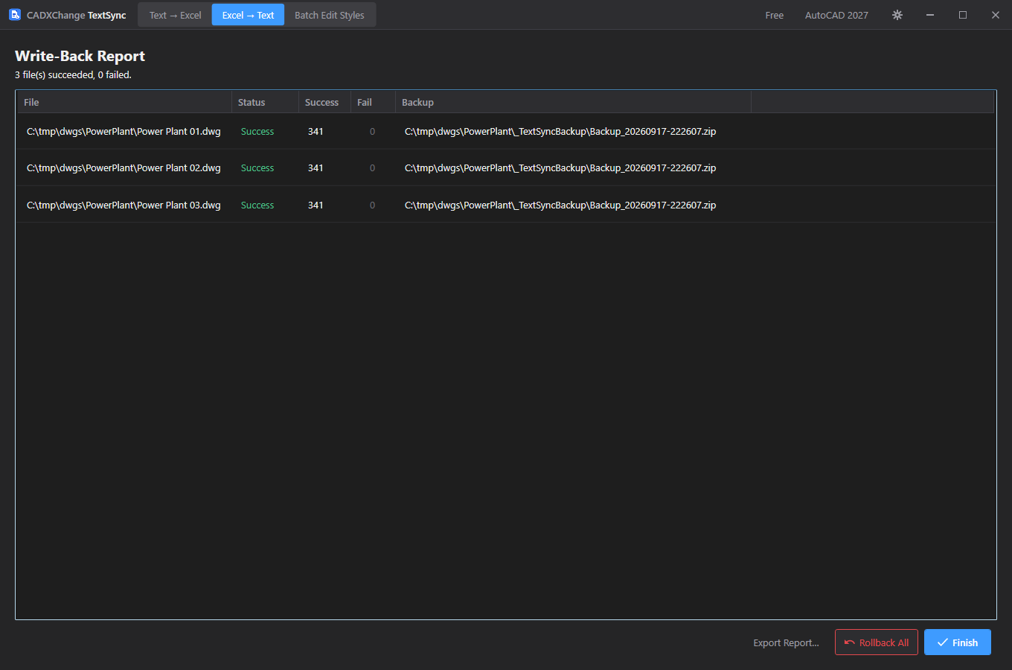Click Success status for Power Plant 03.dwg
The image size is (1012, 670).
point(257,205)
